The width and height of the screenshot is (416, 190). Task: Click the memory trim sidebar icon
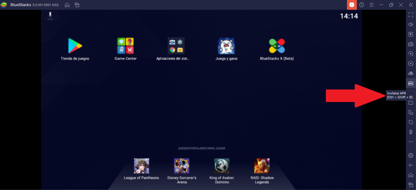click(x=411, y=73)
